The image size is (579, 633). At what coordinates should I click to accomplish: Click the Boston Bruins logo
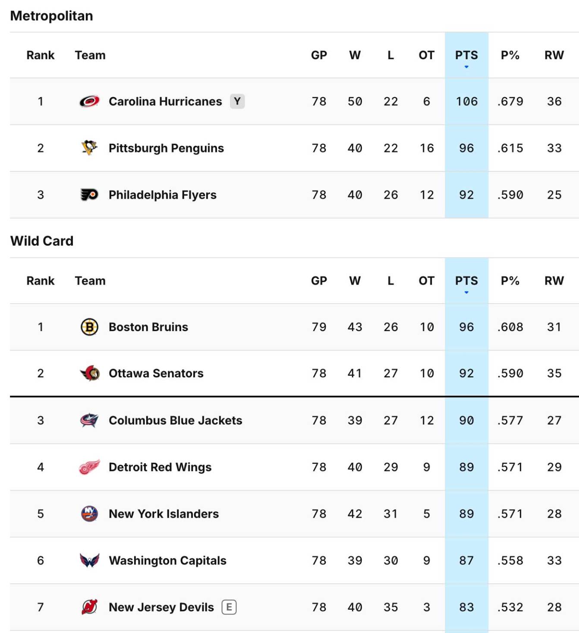tap(89, 327)
